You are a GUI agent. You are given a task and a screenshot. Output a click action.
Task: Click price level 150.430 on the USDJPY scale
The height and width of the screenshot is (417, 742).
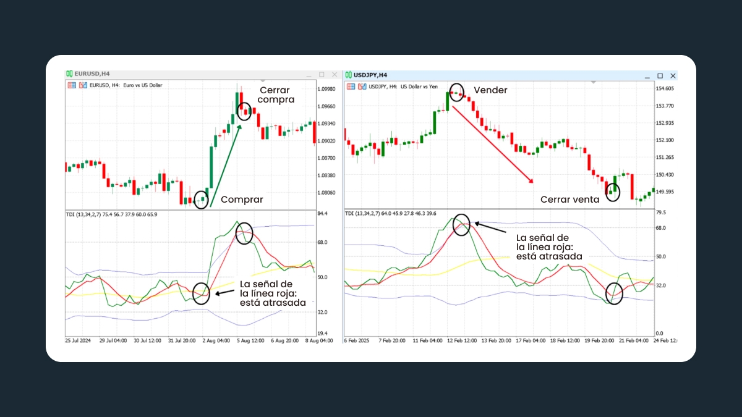click(x=665, y=175)
